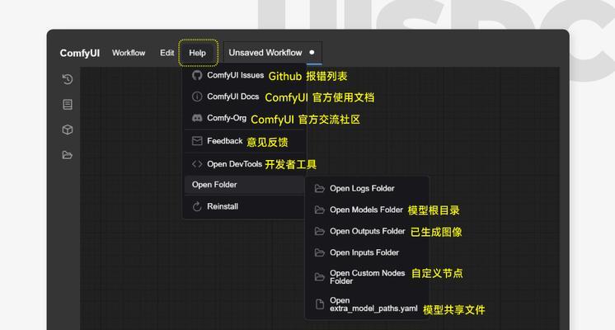This screenshot has height=330, width=615.
Task: Choose Comfy-Org from Help menu
Action: [x=245, y=118]
